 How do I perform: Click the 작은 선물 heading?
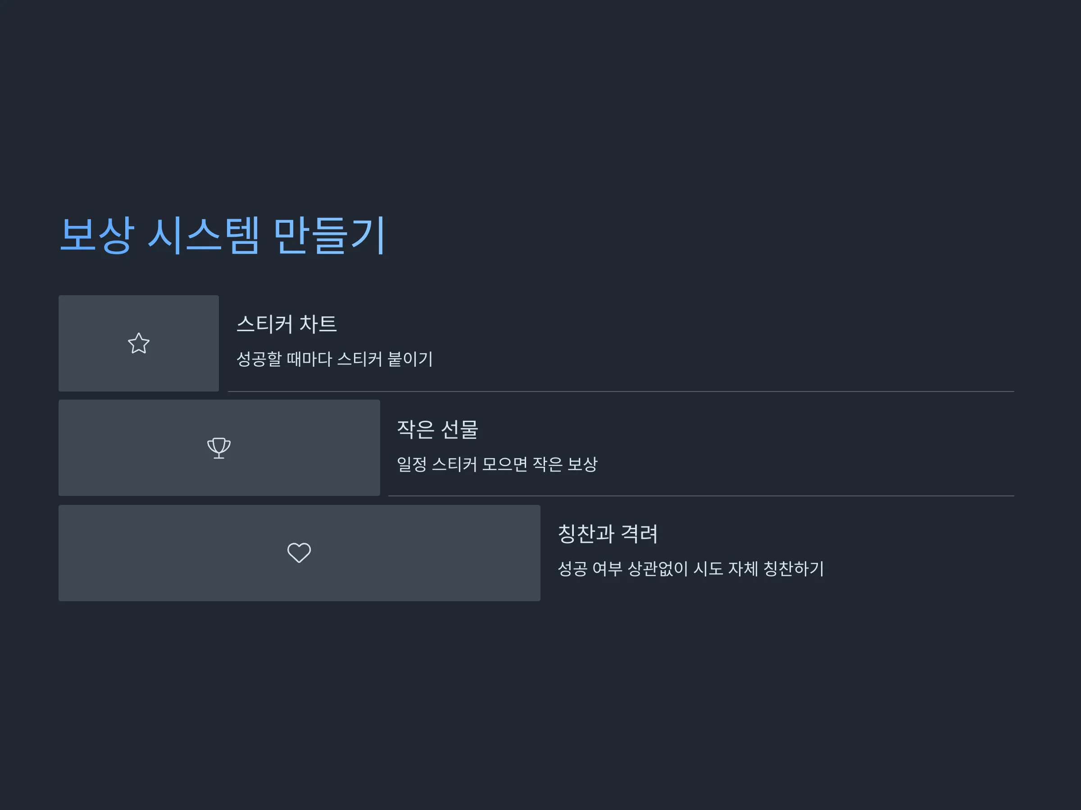tap(437, 430)
